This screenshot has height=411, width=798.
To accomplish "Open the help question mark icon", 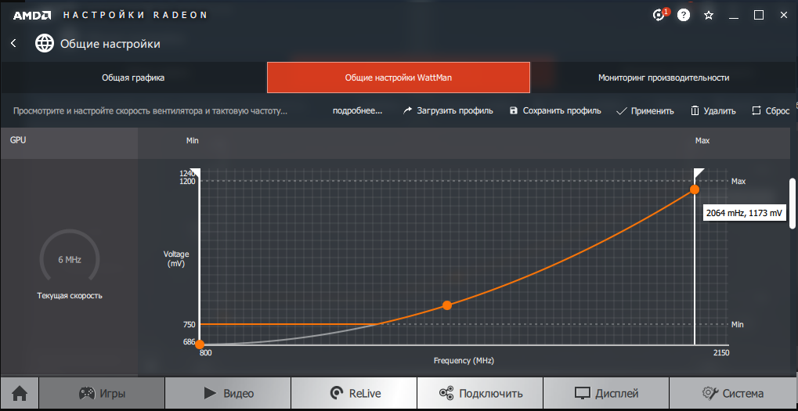I will [684, 15].
